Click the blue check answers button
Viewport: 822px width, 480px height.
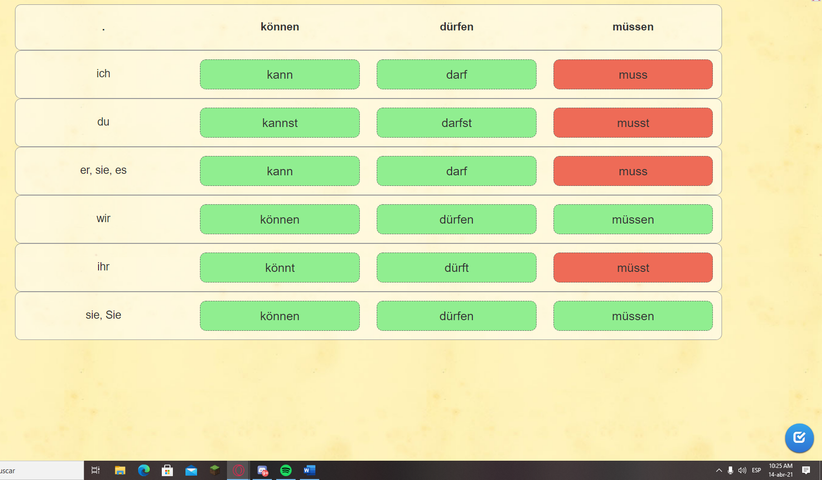tap(799, 438)
